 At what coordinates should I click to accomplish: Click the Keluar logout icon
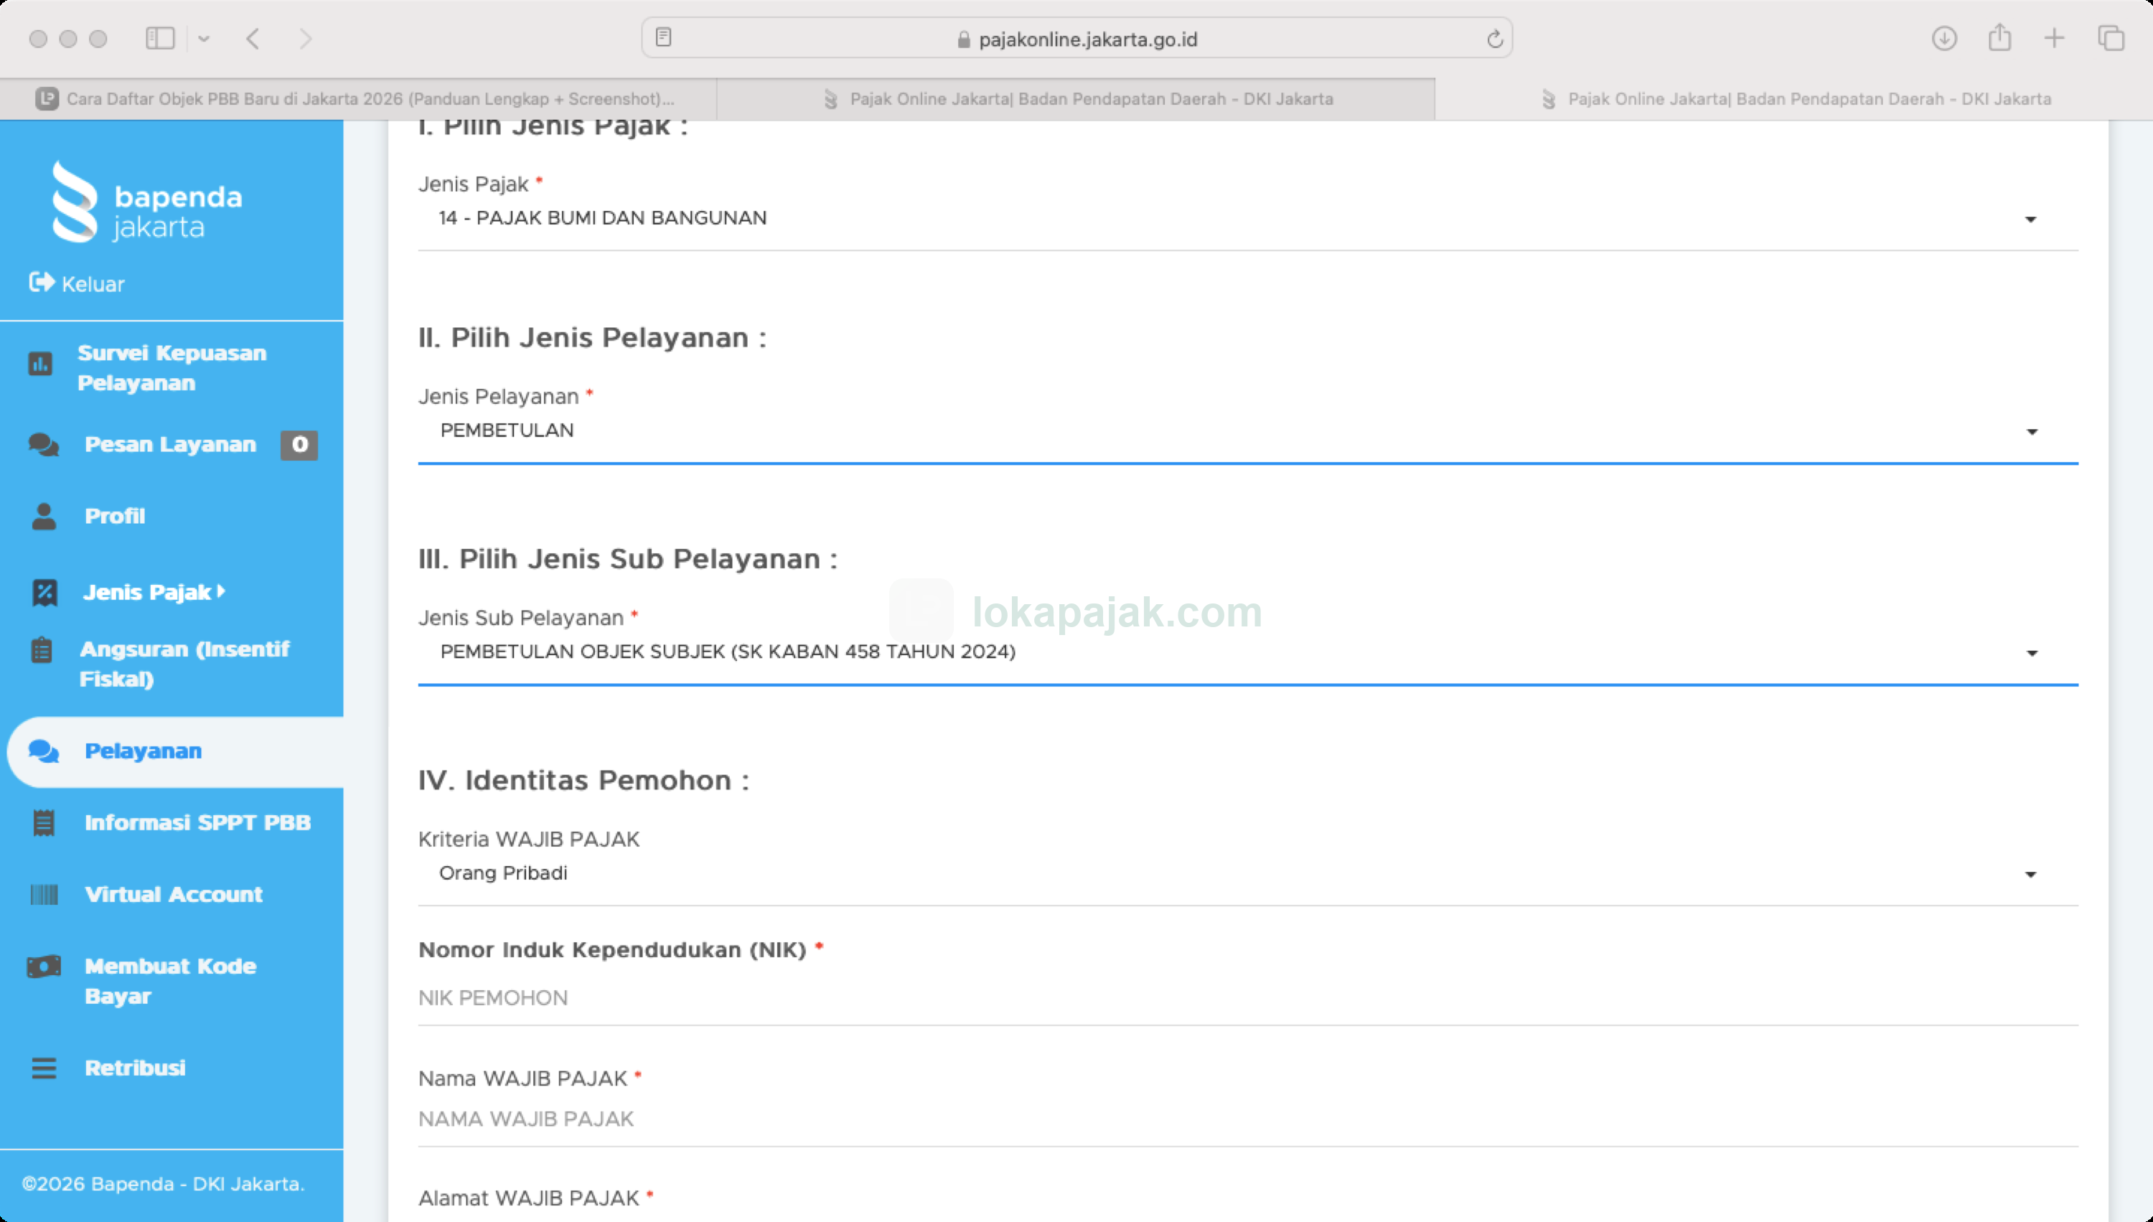[41, 282]
